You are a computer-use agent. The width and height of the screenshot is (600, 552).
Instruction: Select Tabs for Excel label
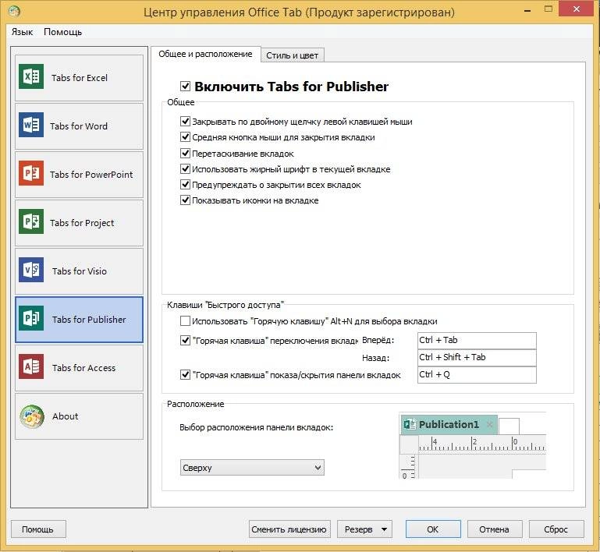pos(80,78)
